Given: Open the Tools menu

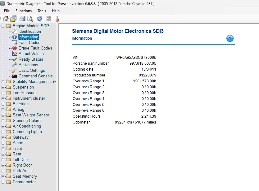Looking at the screenshot, I should coord(42,11).
